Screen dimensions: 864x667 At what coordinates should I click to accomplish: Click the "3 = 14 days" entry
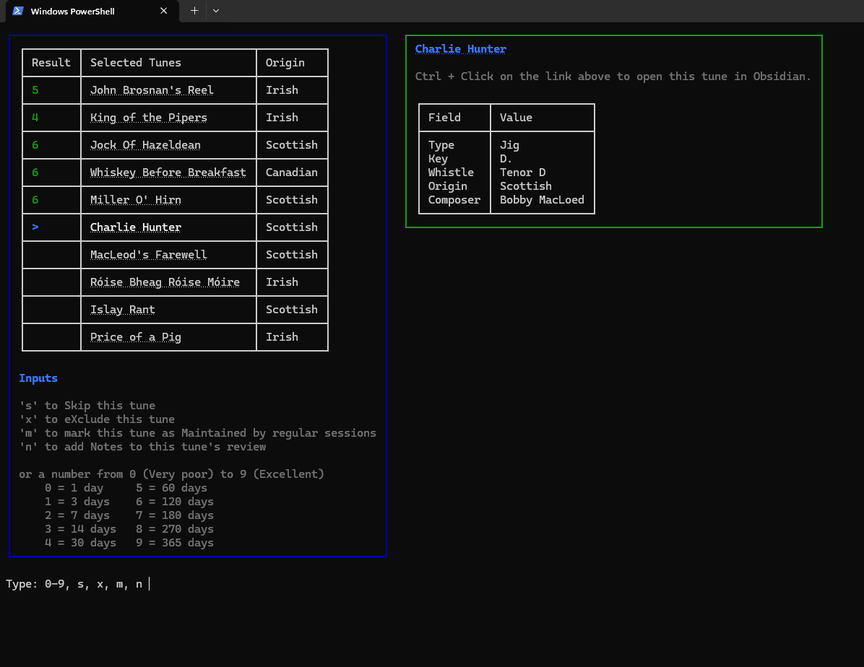point(80,529)
